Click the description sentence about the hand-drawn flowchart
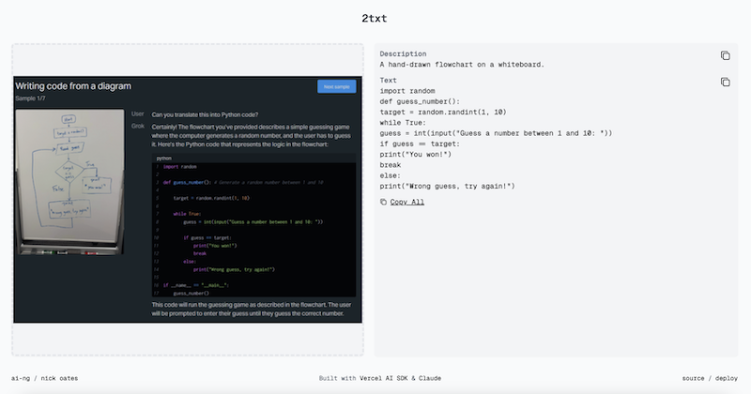 pyautogui.click(x=462, y=65)
